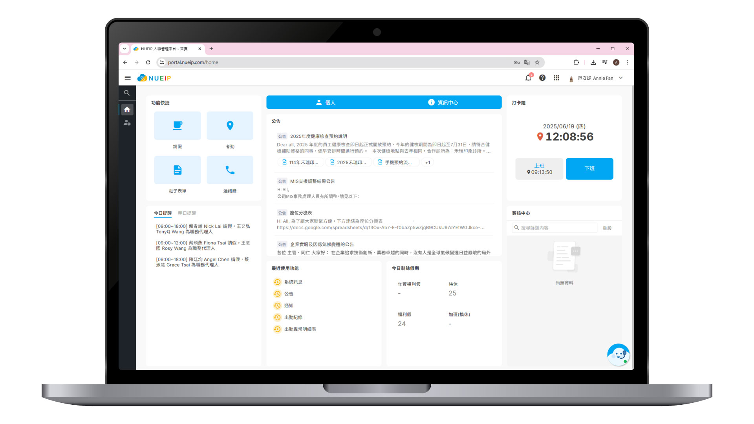
Task: Open a new browser tab with plus button
Action: [211, 49]
